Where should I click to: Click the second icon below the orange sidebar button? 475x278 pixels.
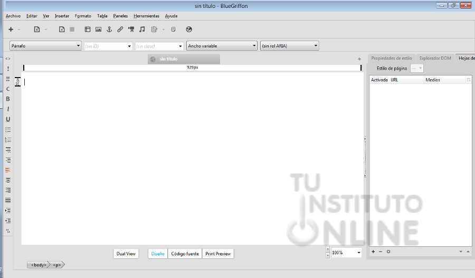pyautogui.click(x=8, y=190)
